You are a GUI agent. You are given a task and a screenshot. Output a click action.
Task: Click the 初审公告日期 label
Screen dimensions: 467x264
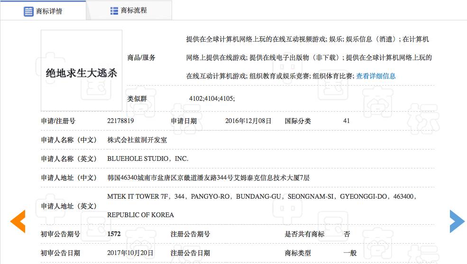[x=61, y=253]
